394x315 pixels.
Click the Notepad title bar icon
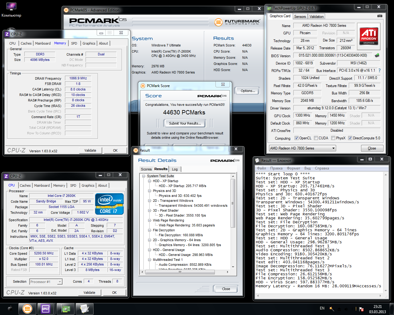coord(257,160)
